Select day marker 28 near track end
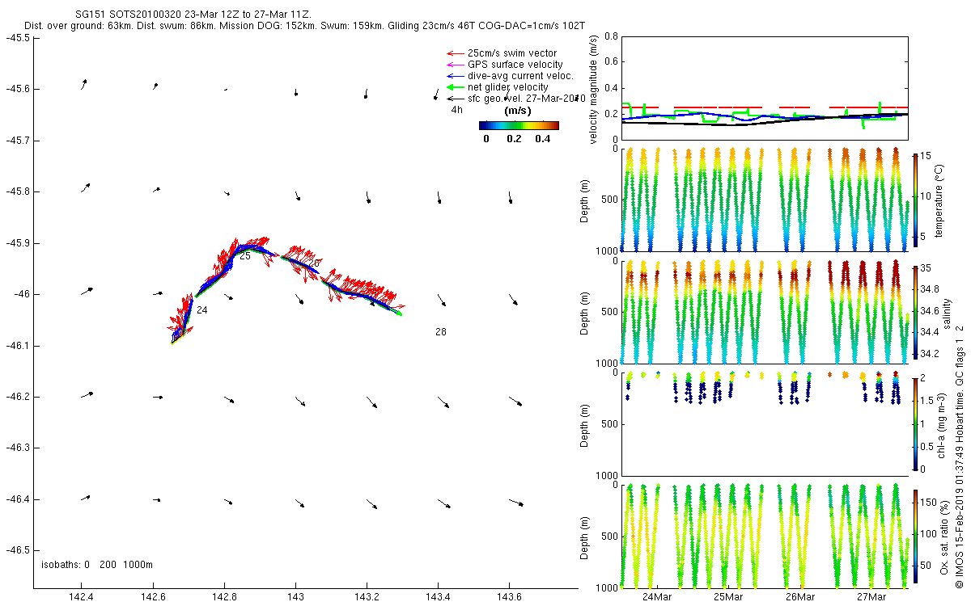The height and width of the screenshot is (606, 971). pyautogui.click(x=441, y=332)
